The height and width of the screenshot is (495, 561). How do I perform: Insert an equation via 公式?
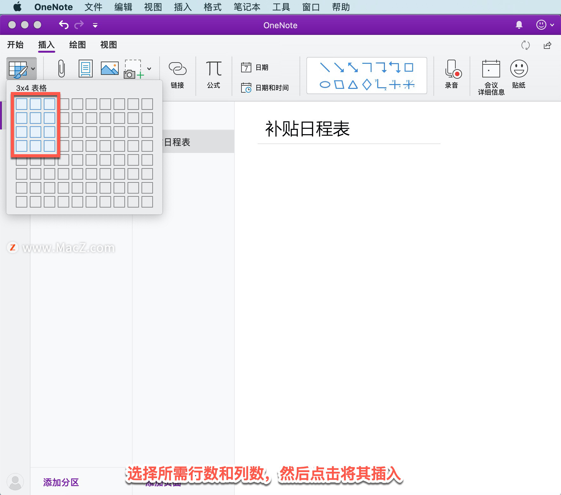[x=214, y=75]
